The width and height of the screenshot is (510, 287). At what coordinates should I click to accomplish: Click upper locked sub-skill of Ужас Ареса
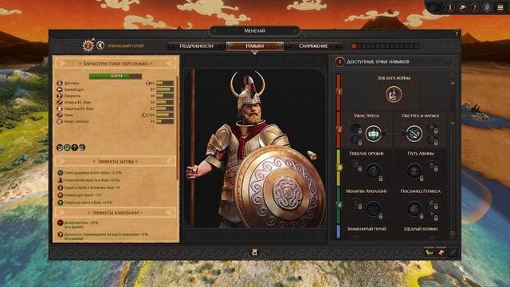click(x=356, y=128)
